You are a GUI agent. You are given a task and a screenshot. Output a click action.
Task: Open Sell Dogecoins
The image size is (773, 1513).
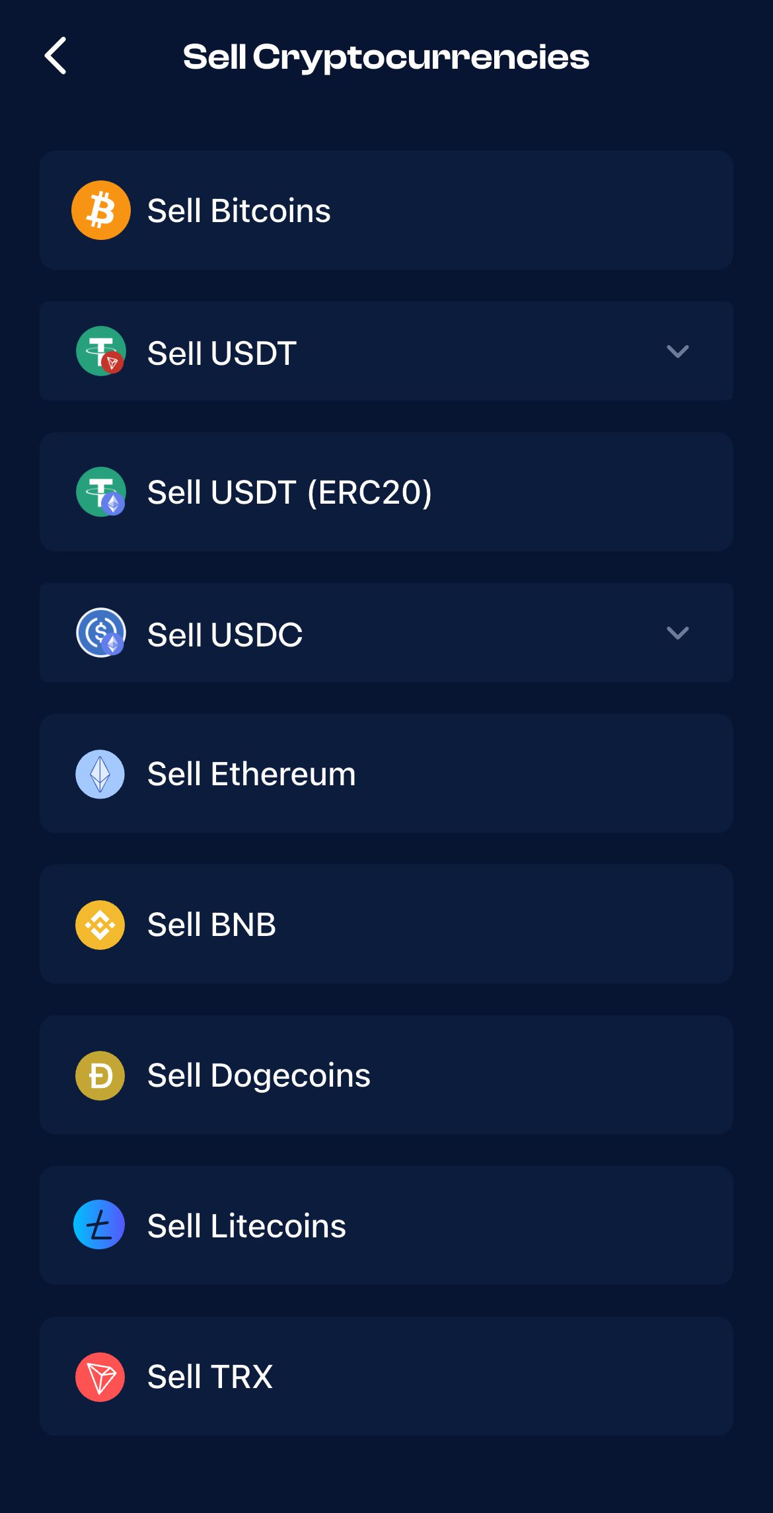pos(386,1075)
